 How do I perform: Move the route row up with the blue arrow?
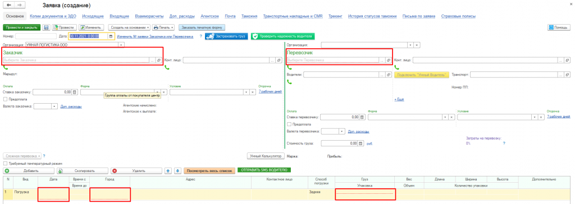tap(168, 171)
